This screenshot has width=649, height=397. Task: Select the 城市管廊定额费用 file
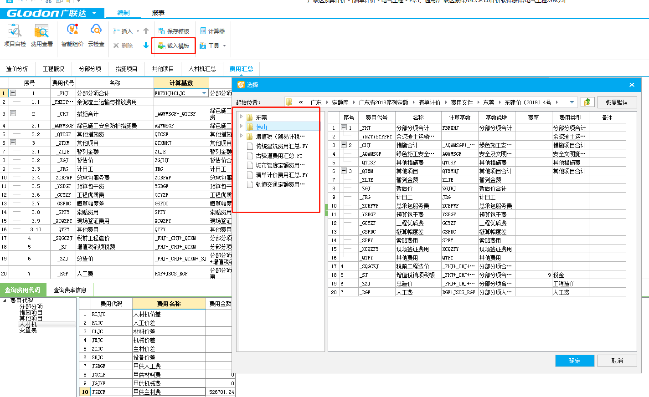tap(280, 165)
